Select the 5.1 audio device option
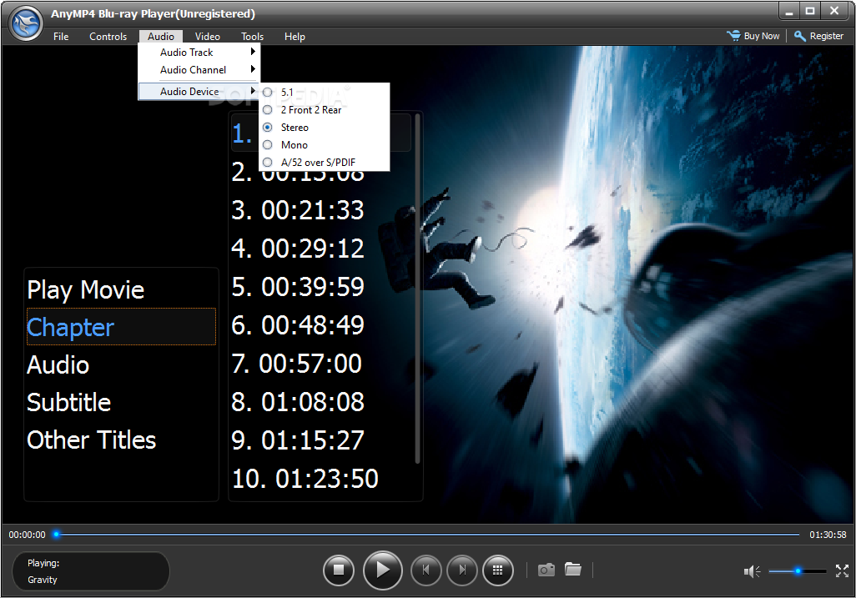Viewport: 856px width, 598px height. coord(325,93)
